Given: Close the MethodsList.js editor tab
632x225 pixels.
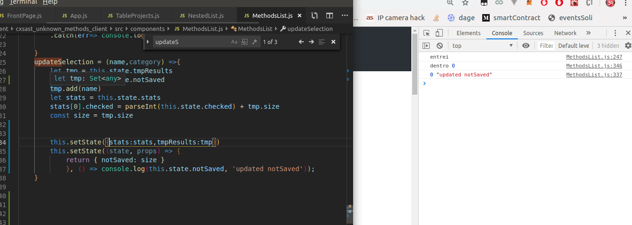Looking at the screenshot, I should tap(301, 15).
